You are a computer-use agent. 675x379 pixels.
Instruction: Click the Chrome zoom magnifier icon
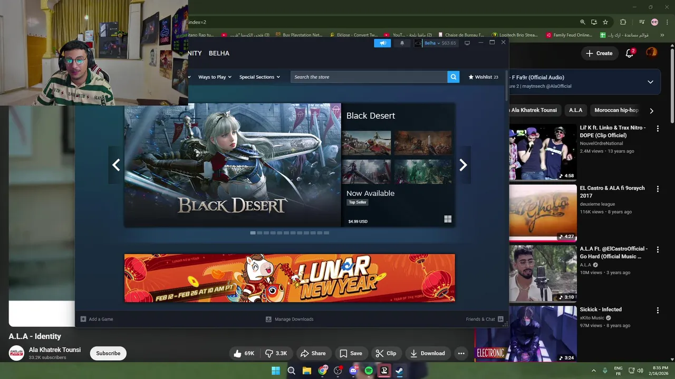pos(583,22)
